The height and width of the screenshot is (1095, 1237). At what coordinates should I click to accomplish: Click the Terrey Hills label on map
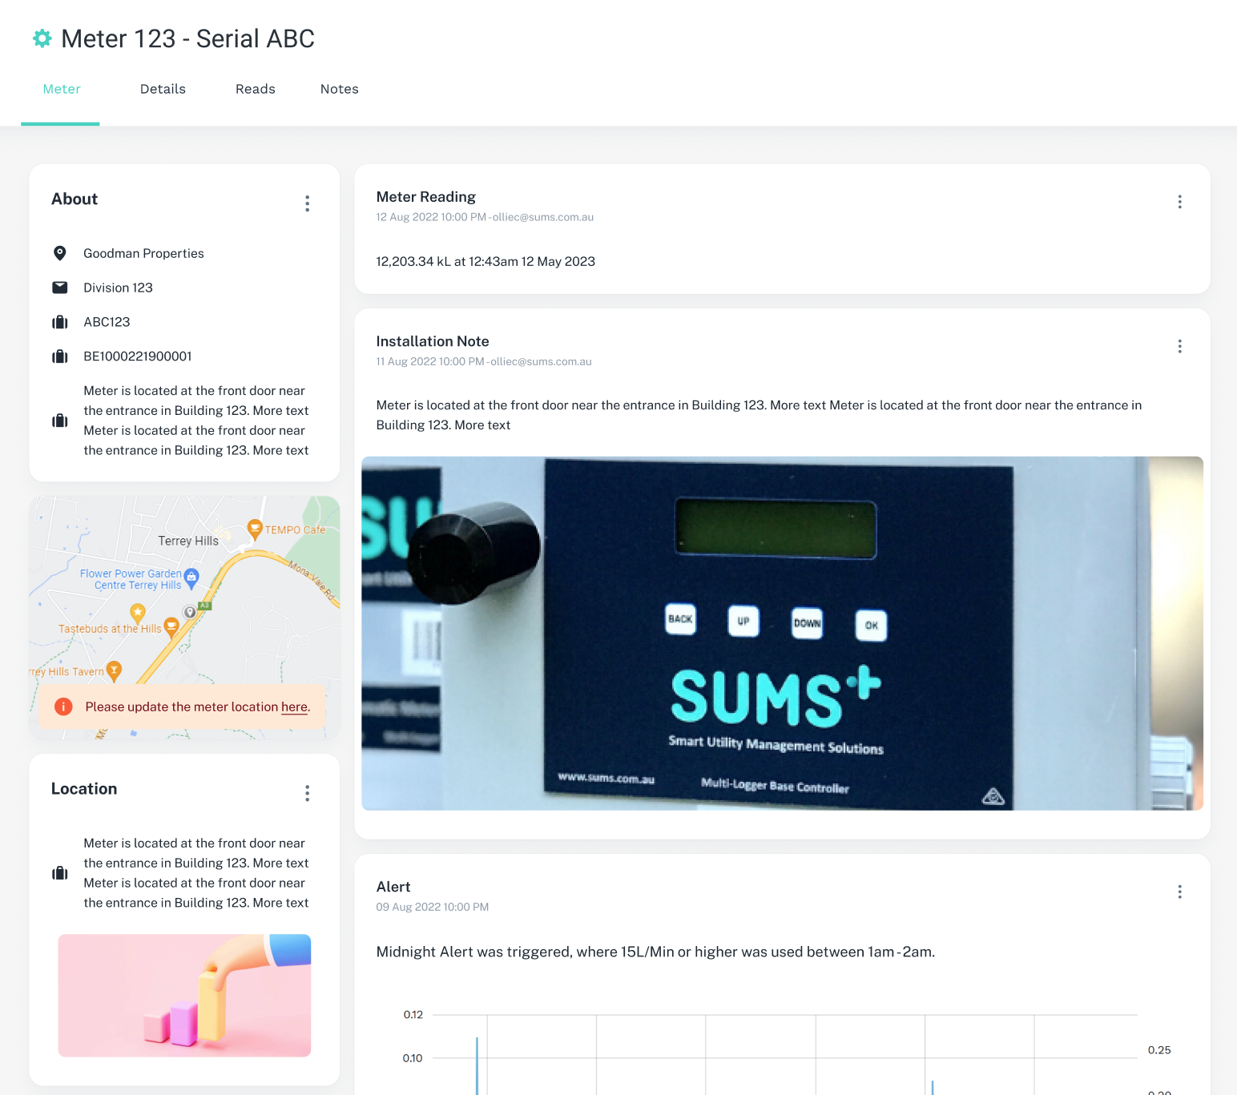pyautogui.click(x=188, y=541)
